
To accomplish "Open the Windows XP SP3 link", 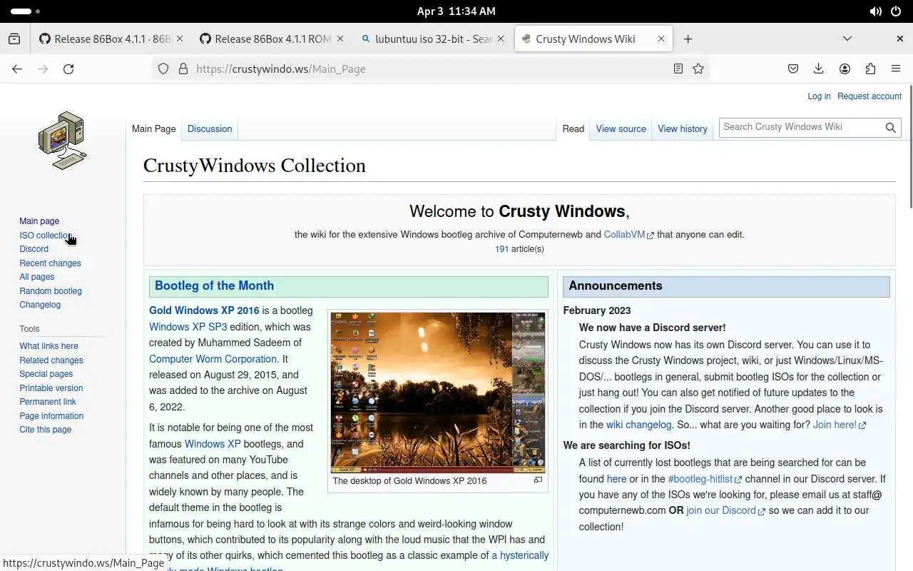I will coord(188,327).
